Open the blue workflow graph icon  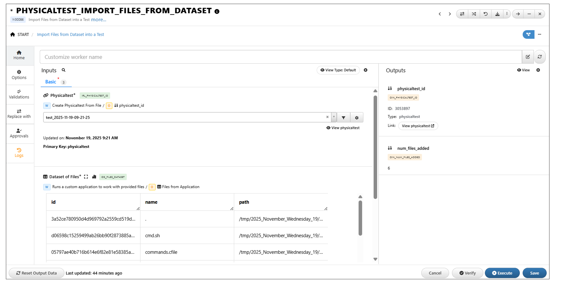528,34
